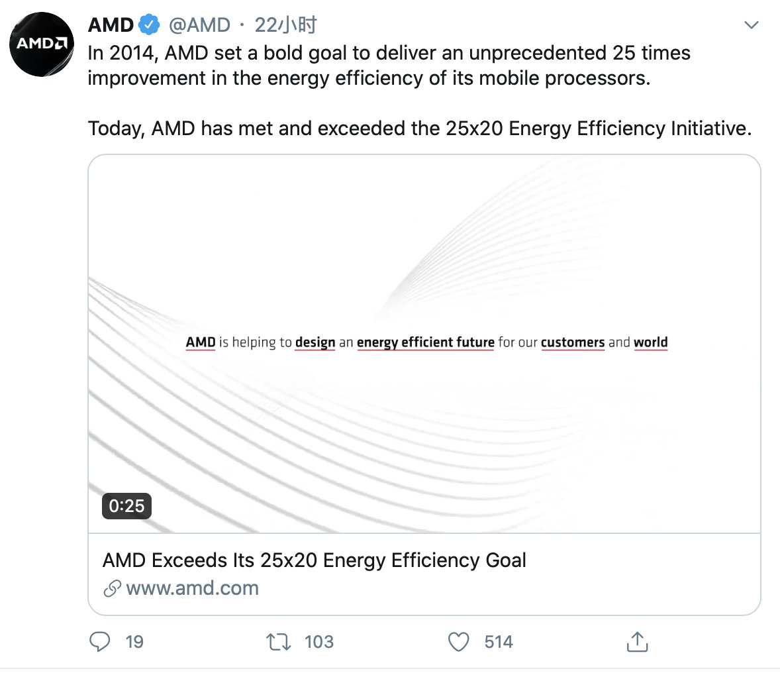Click the like heart icon
780x673 pixels.
[x=458, y=642]
